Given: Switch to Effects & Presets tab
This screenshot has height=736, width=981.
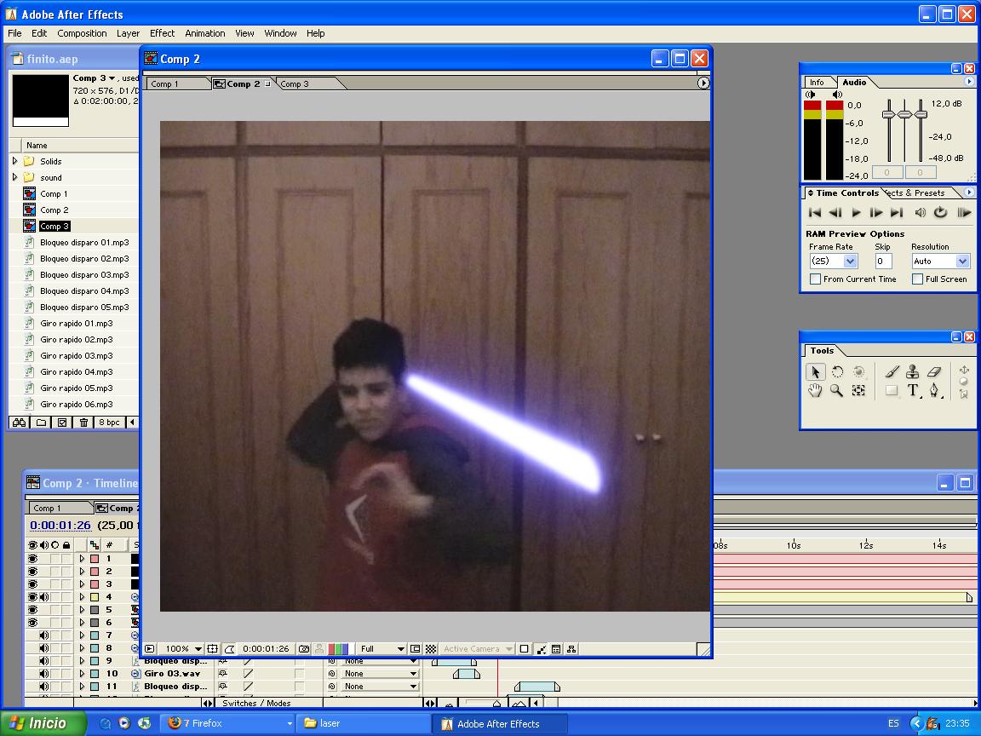Looking at the screenshot, I should [917, 193].
